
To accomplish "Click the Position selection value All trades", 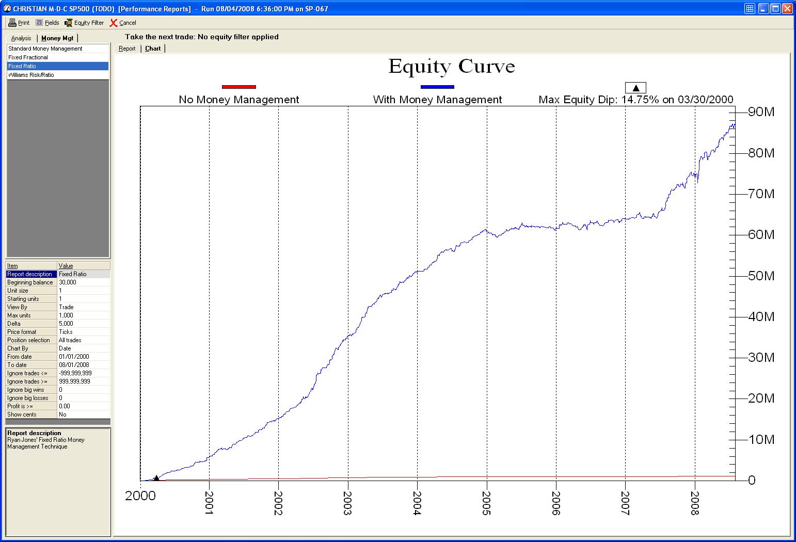I will click(x=84, y=340).
